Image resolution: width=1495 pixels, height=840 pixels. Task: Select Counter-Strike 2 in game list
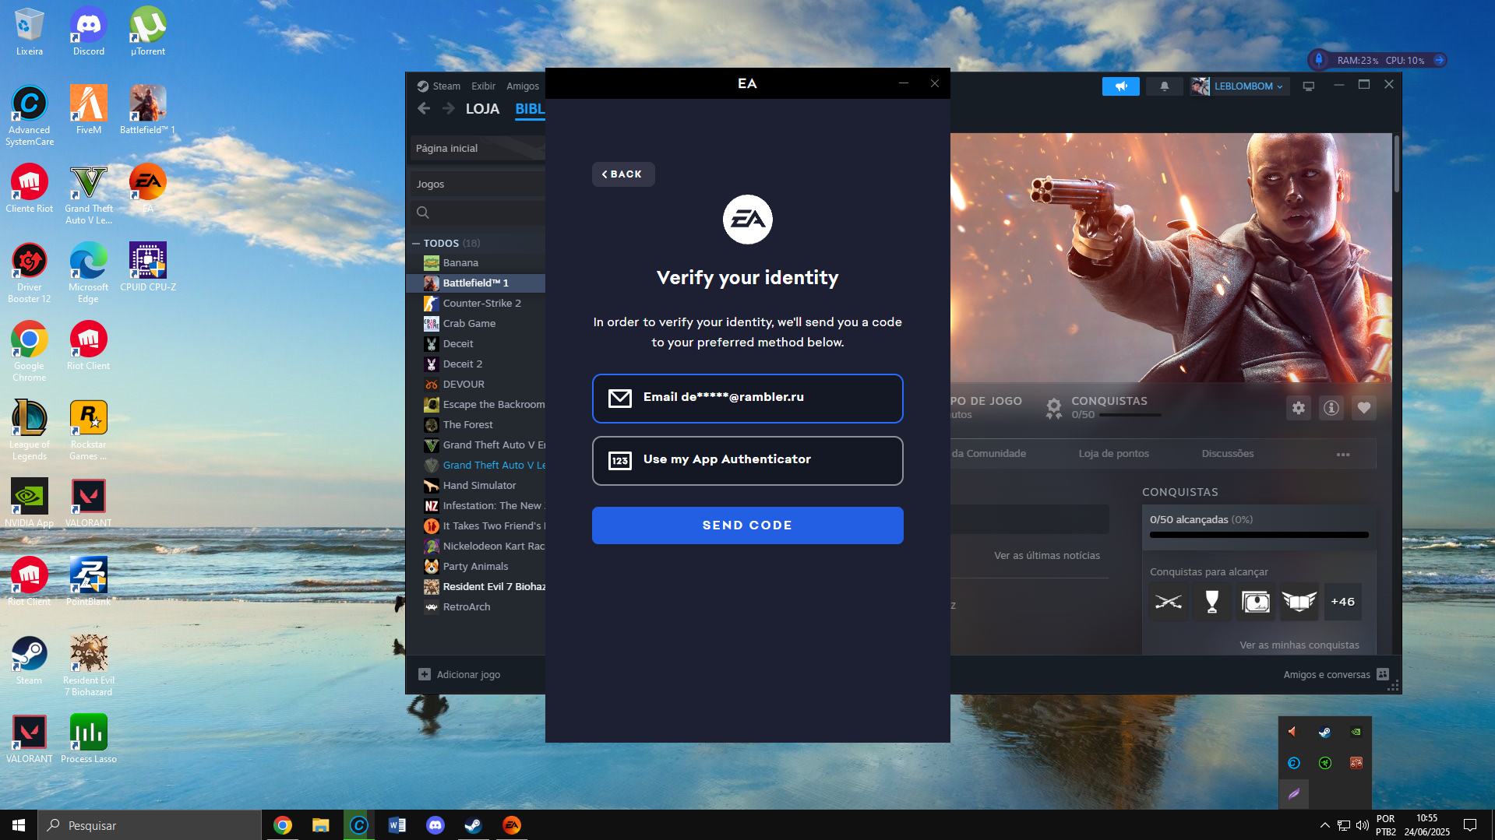(x=476, y=304)
